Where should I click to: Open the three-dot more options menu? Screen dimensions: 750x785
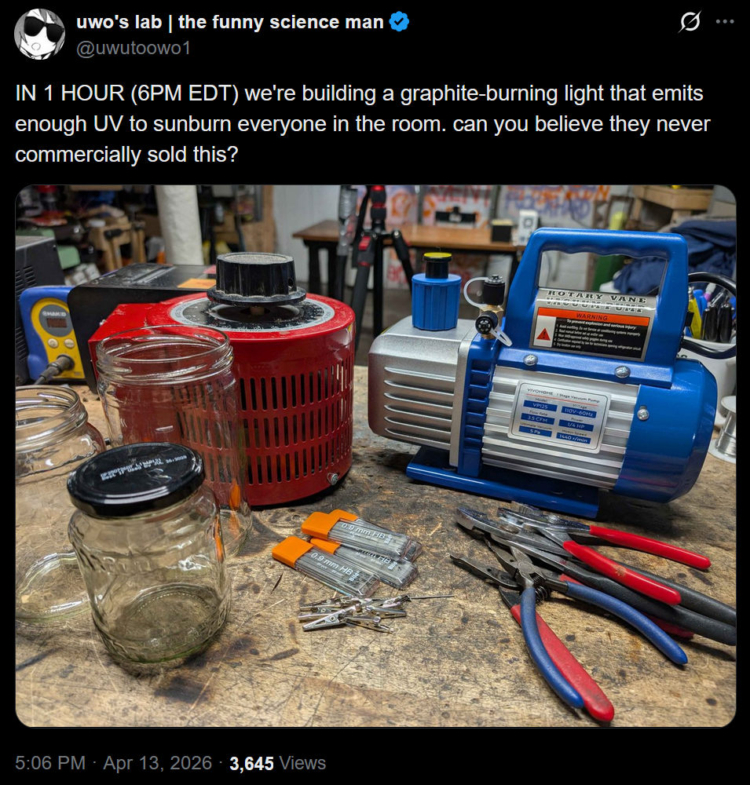pos(725,21)
